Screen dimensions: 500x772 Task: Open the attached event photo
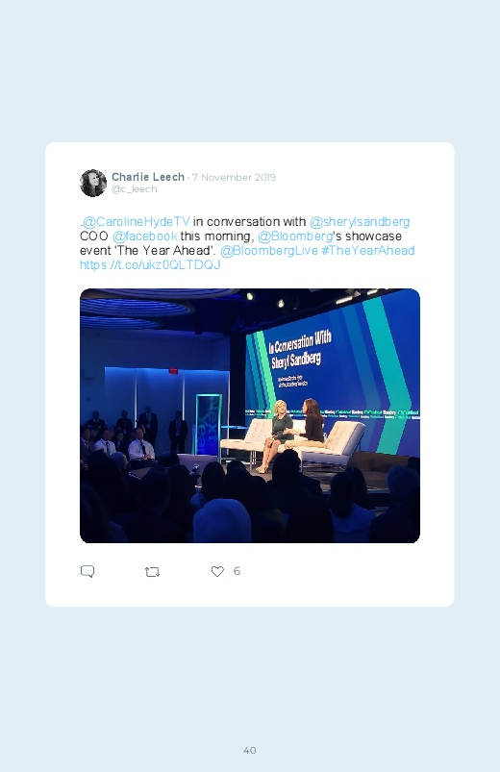point(250,415)
